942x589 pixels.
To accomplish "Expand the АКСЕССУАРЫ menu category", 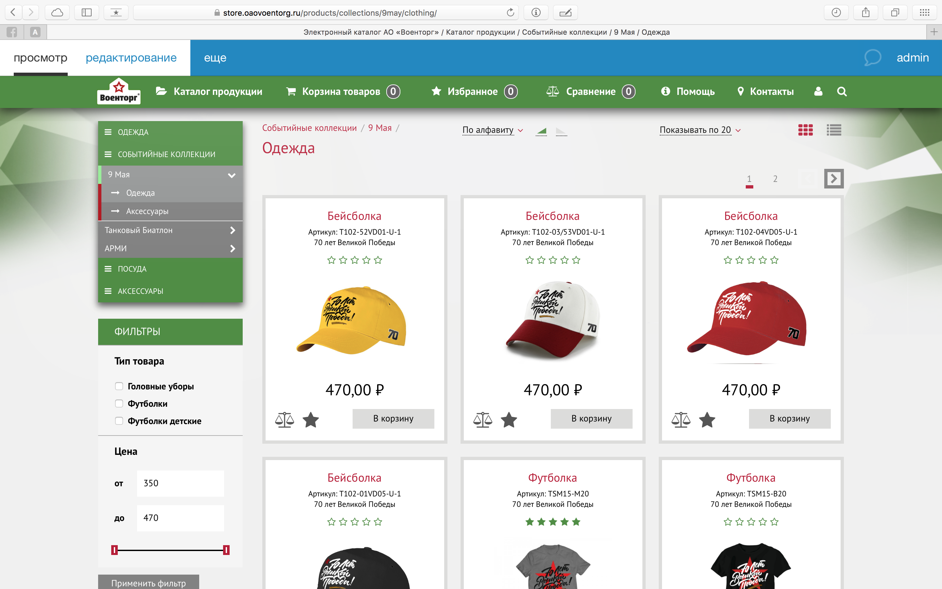I will pos(170,291).
